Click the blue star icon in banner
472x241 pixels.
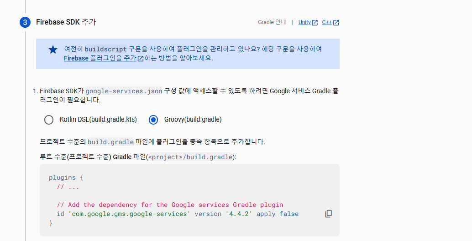53,50
